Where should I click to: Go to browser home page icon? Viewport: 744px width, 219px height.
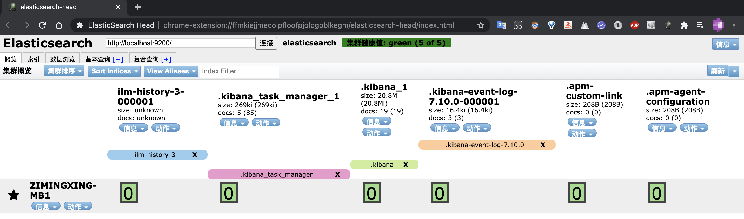coord(59,25)
